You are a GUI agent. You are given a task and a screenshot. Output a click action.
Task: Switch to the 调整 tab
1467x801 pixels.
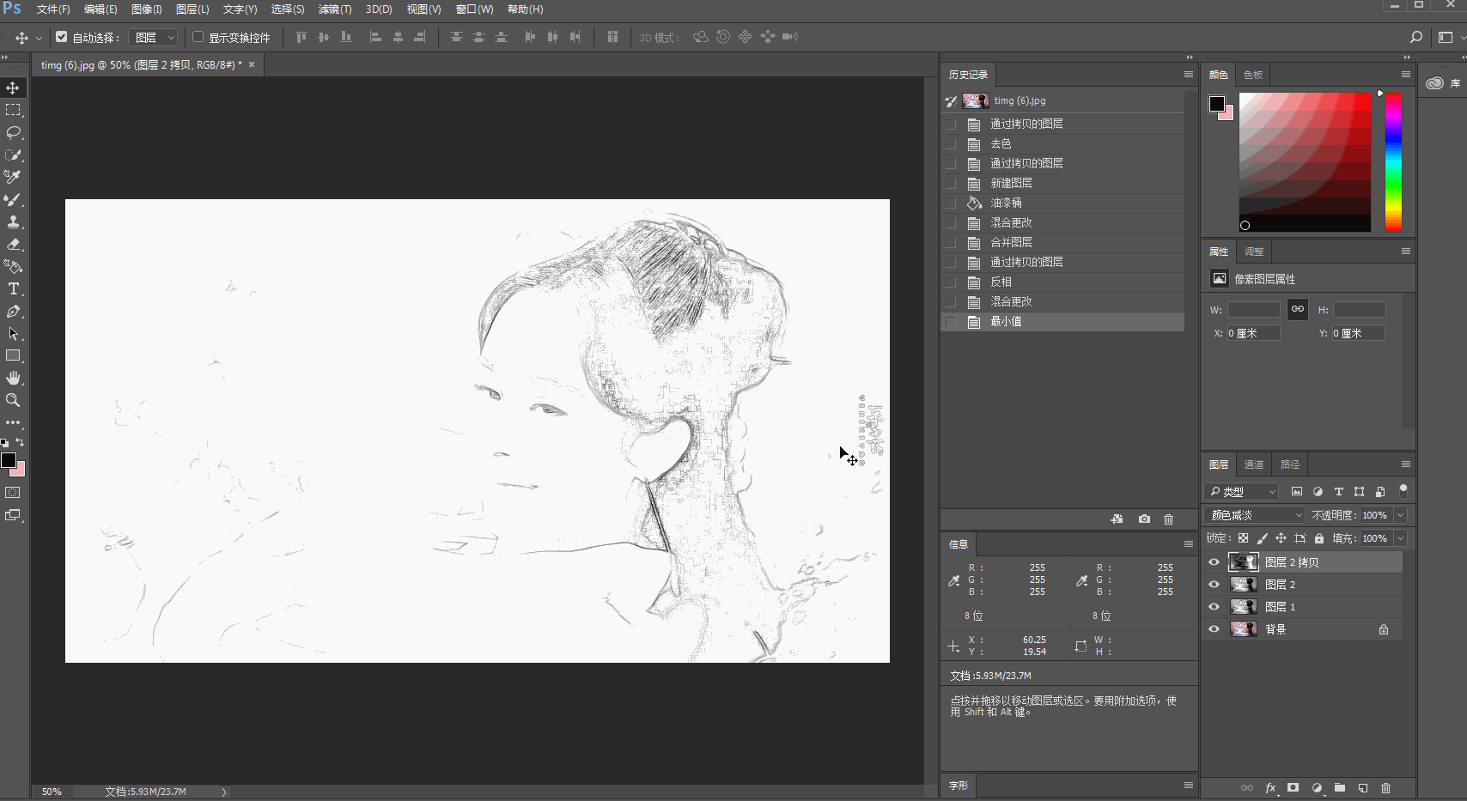[1253, 251]
